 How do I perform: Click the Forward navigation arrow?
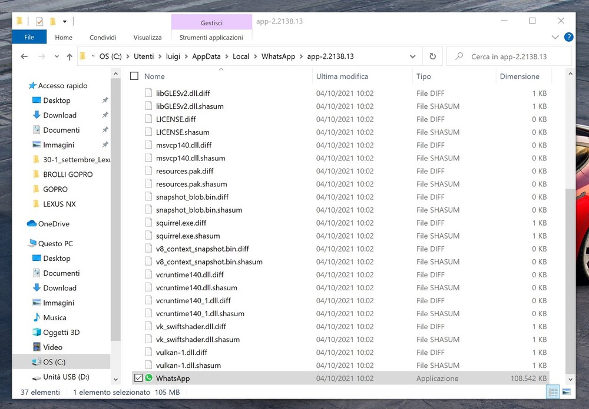(42, 56)
